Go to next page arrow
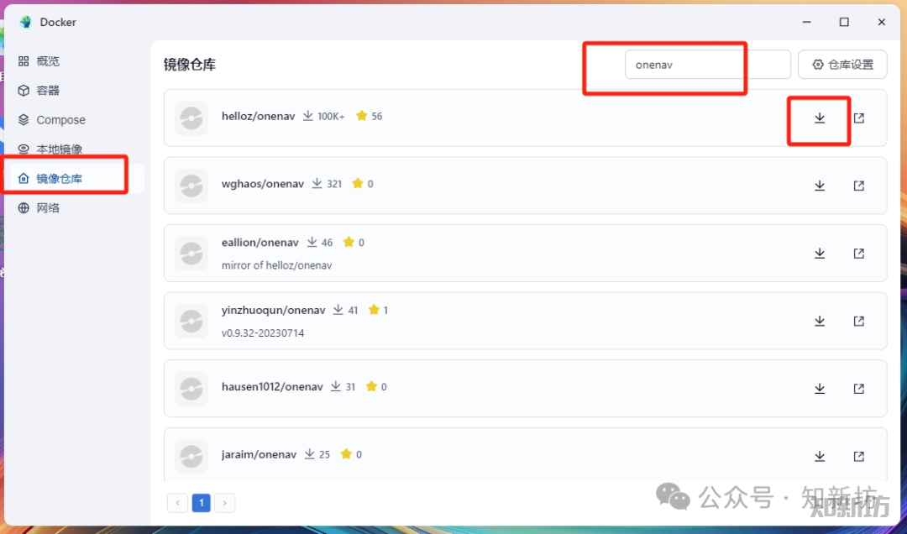 (x=225, y=503)
